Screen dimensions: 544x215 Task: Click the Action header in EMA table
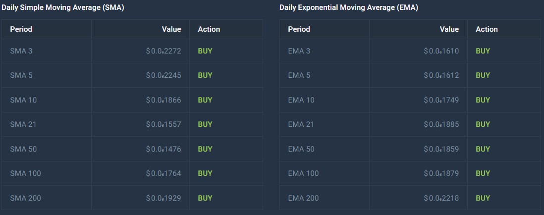coord(487,29)
